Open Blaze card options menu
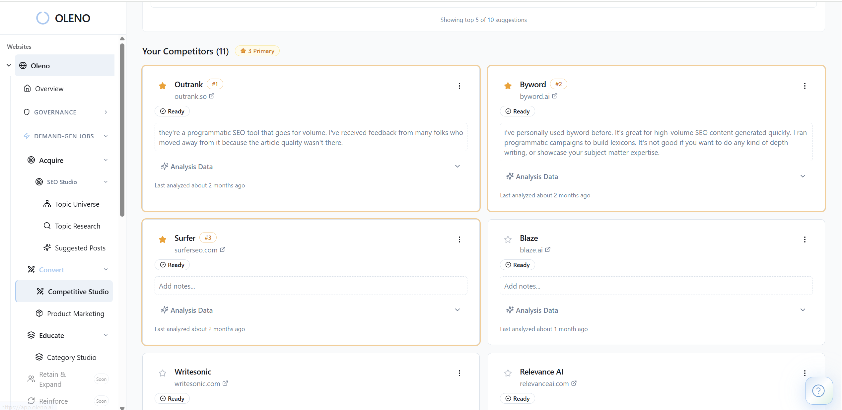The height and width of the screenshot is (410, 842). coord(805,239)
